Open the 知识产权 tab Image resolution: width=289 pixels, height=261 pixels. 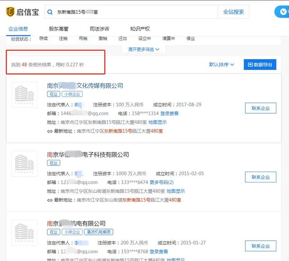[140, 29]
